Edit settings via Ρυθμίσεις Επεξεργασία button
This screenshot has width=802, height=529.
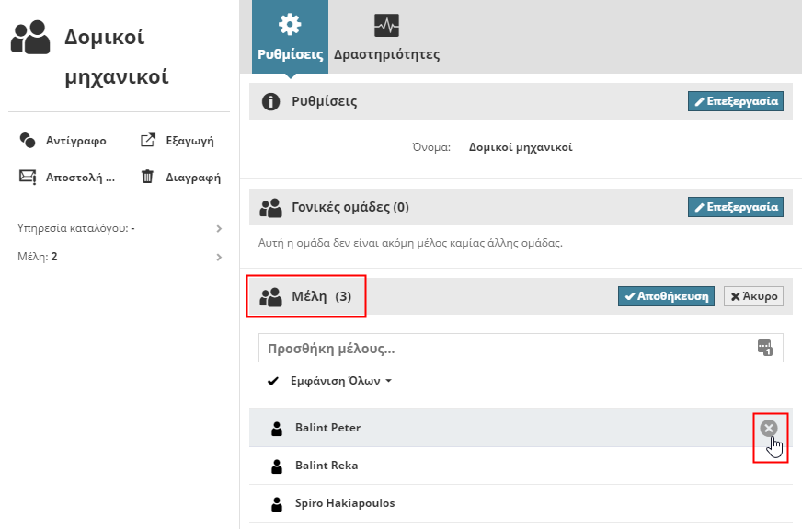(x=735, y=101)
